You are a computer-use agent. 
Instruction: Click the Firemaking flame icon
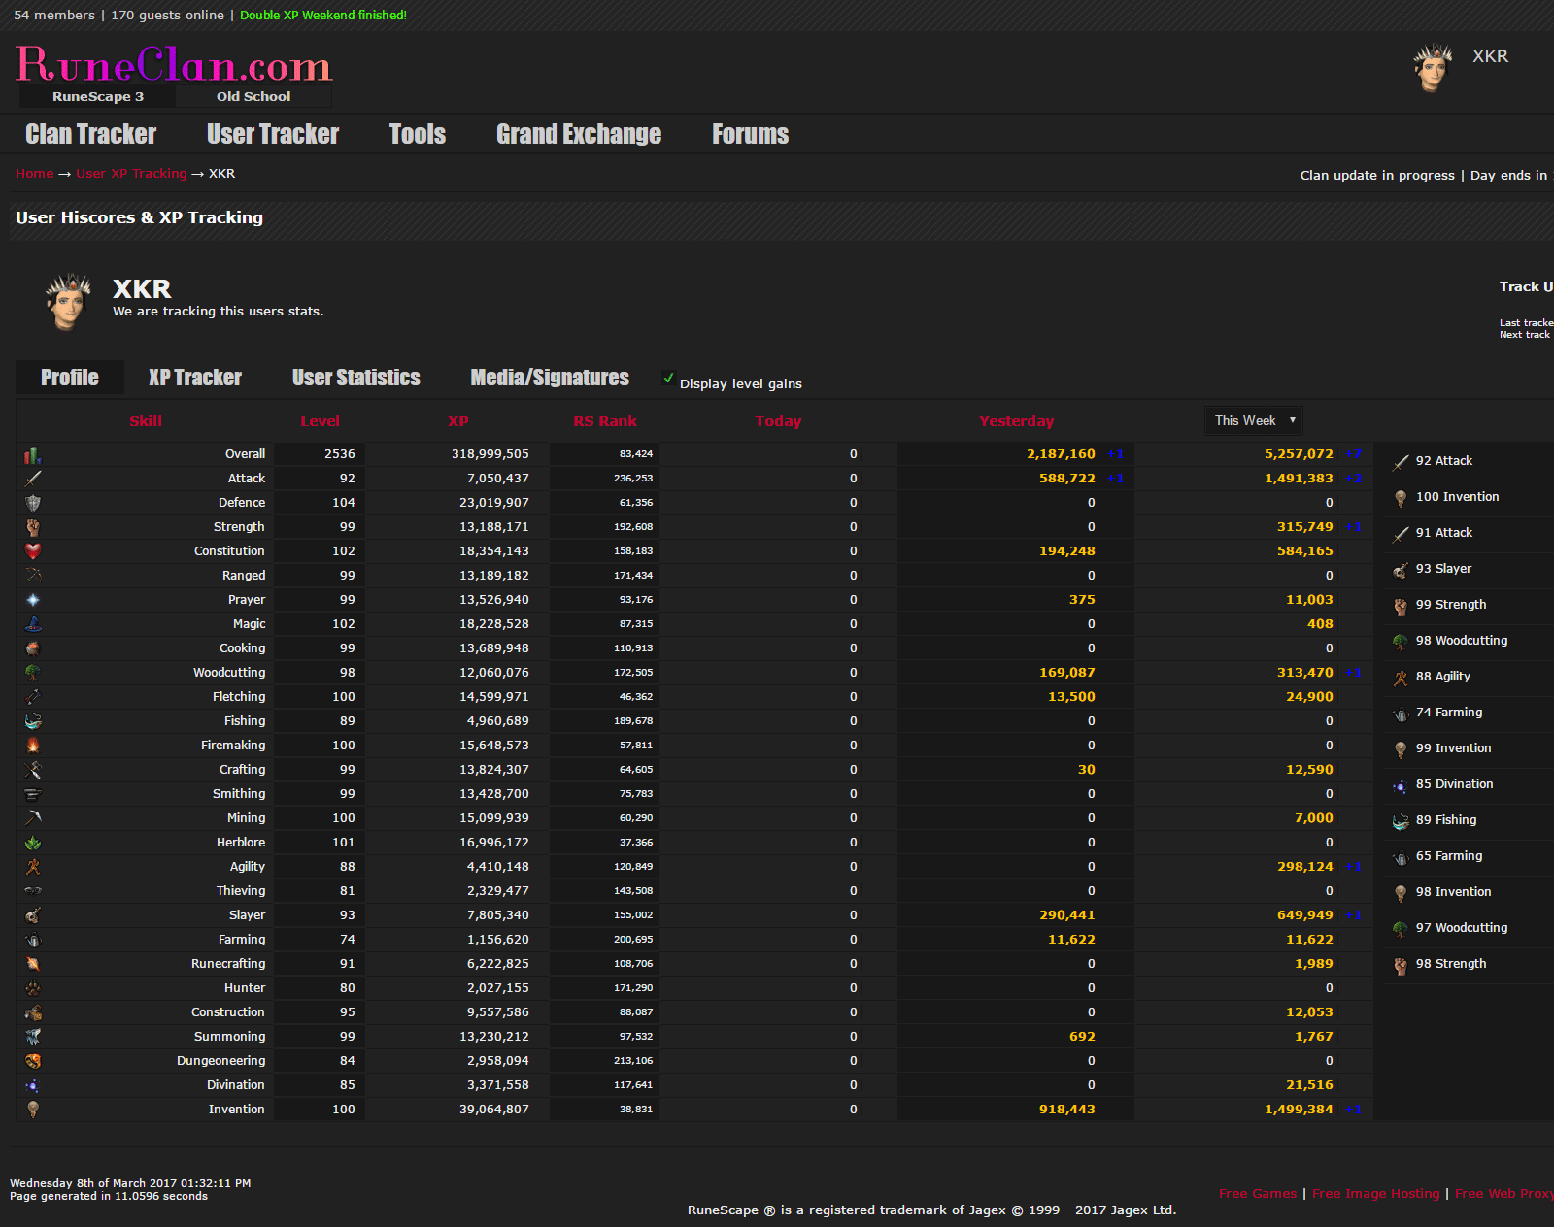pos(33,746)
